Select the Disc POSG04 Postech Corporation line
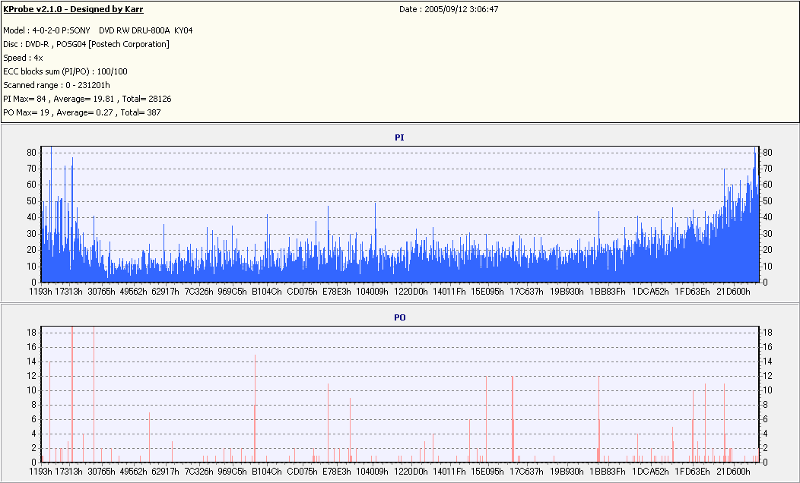Image resolution: width=800 pixels, height=483 pixels. (x=86, y=44)
